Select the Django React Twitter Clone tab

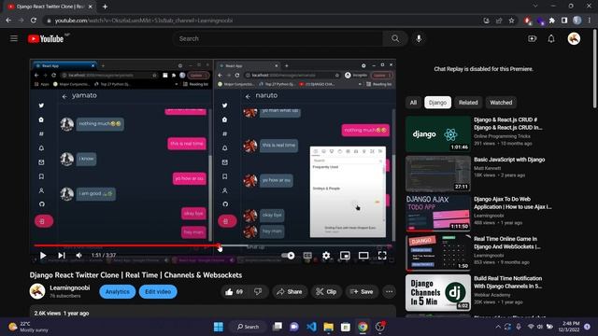click(x=50, y=7)
